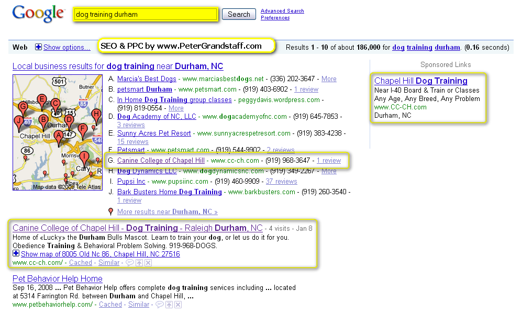The width and height of the screenshot is (522, 313).
Task: Click the 'training' link in results summary
Action: [419, 47]
